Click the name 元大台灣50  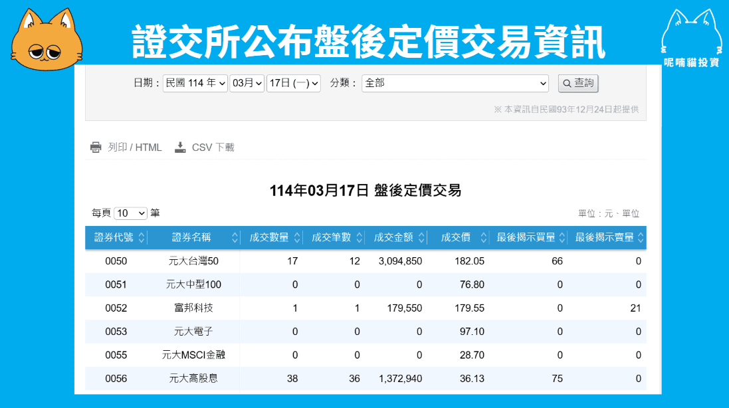click(x=193, y=261)
